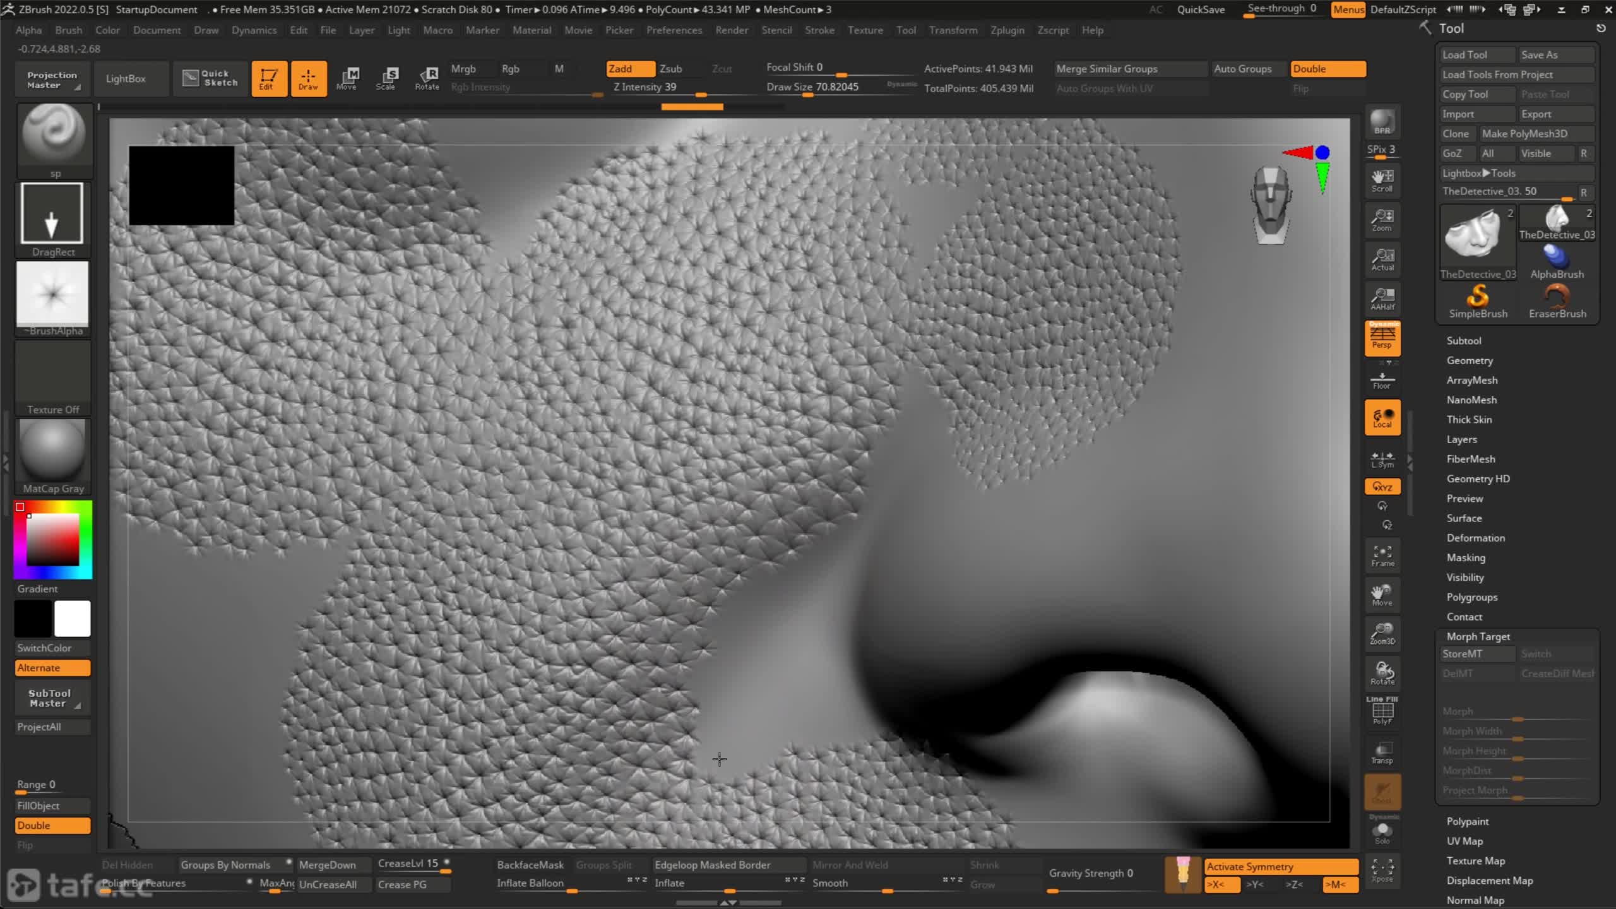
Task: Click the StoreMT button
Action: click(1478, 654)
